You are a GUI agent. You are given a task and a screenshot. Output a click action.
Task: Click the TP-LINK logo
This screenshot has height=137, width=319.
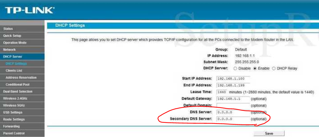[x=29, y=10]
